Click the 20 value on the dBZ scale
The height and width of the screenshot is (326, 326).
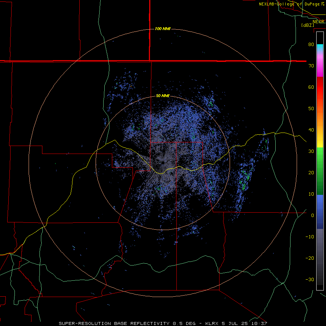click(311, 172)
